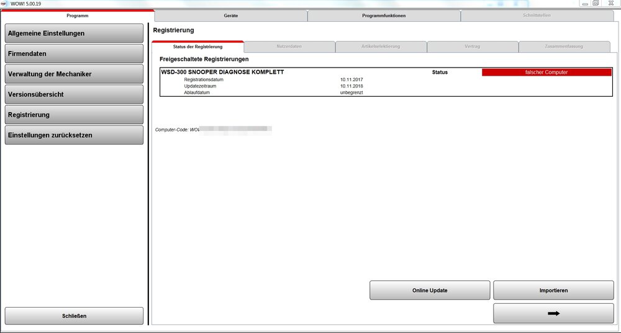
Task: Open Allgemeine Einstellungen section
Action: [x=74, y=33]
